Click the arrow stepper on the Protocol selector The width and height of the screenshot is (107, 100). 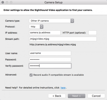tap(41, 27)
